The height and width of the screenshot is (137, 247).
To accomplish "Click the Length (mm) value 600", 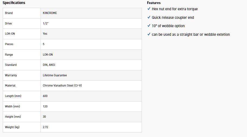I will tap(45, 96).
